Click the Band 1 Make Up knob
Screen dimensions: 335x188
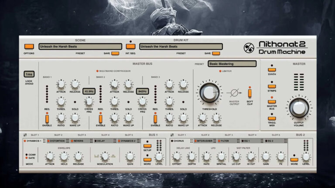coord(75,118)
